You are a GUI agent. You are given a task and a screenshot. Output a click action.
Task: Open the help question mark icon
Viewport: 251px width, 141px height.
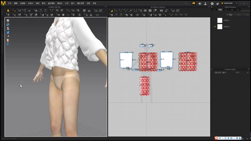[x=212, y=3]
